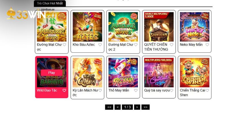Click heart icon on Đường Mạt Chược 2
The height and width of the screenshot is (128, 228).
[136, 45]
